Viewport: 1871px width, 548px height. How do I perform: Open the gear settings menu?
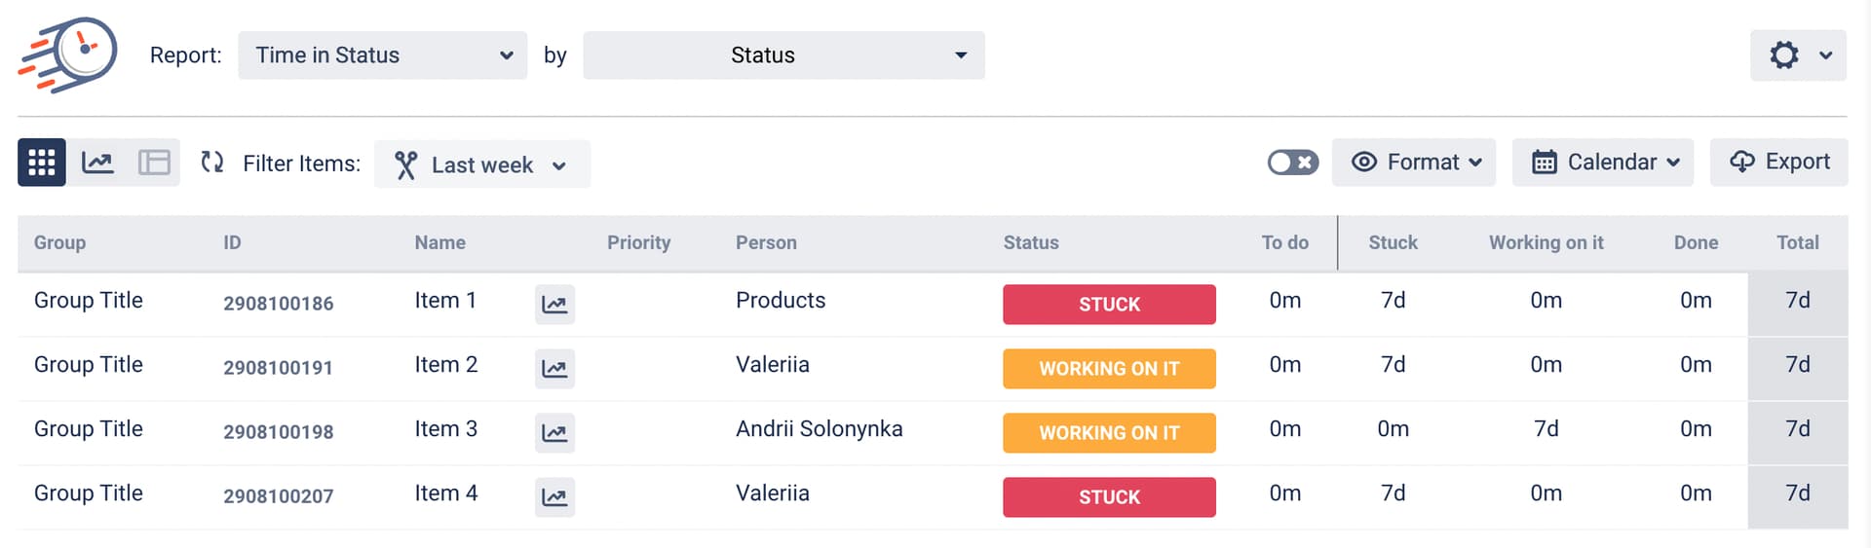tap(1798, 55)
